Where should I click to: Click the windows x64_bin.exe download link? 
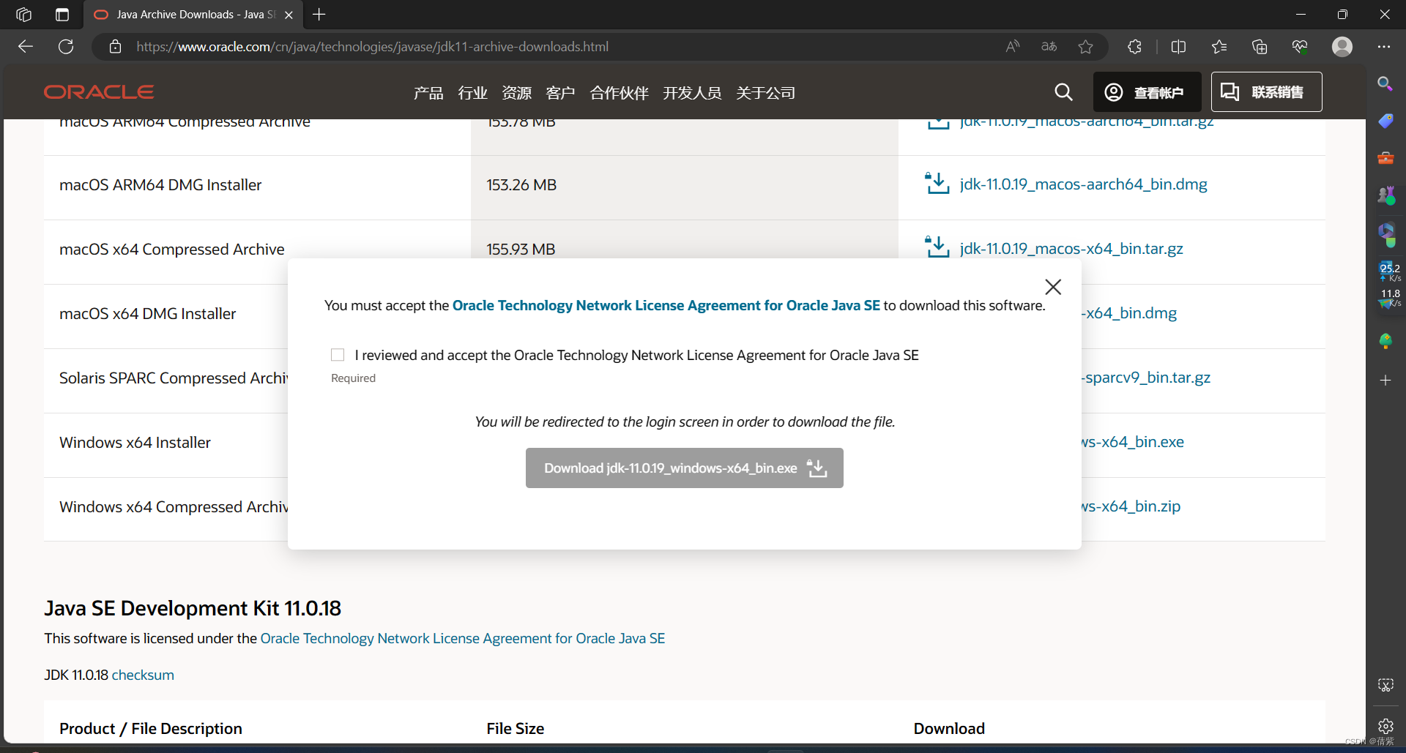coord(1133,442)
